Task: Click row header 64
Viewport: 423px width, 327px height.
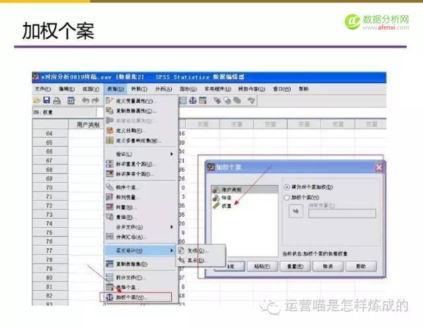Action: point(50,133)
